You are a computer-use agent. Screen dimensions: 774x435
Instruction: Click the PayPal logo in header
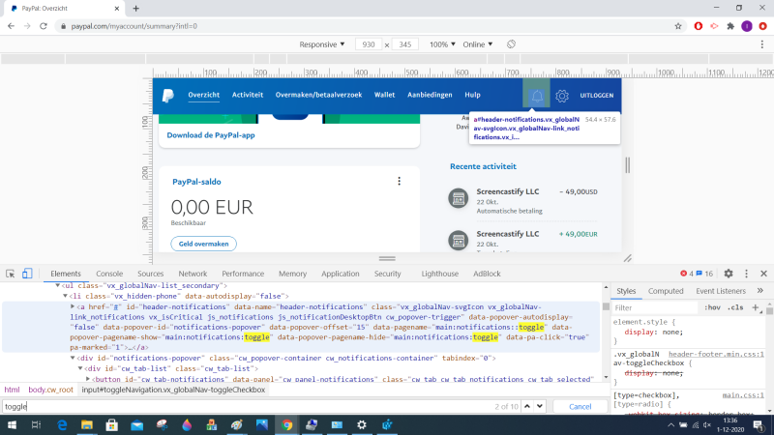click(167, 95)
